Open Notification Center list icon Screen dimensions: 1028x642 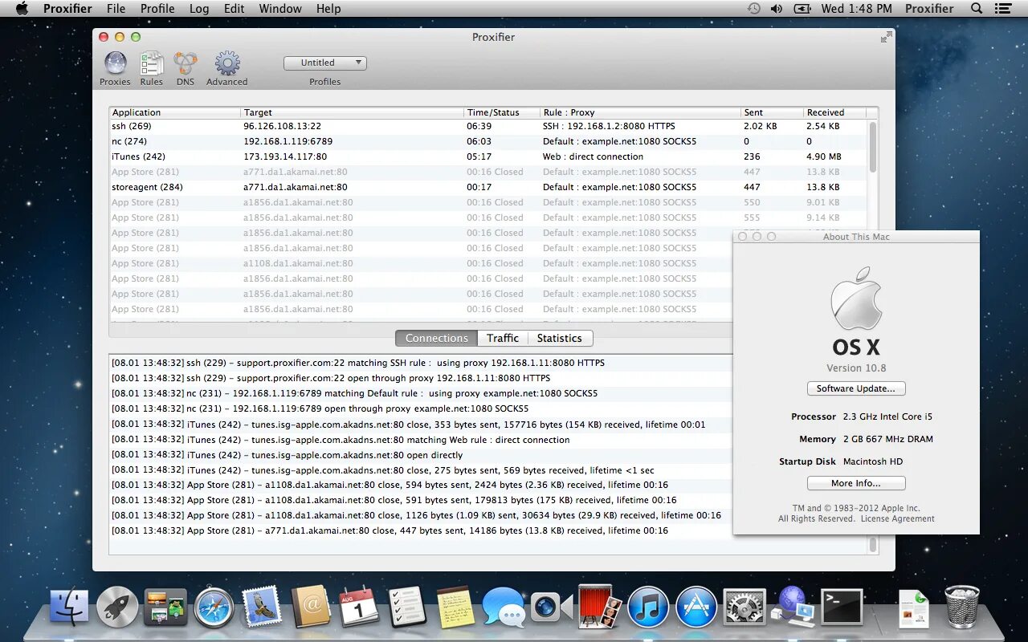click(x=1002, y=9)
